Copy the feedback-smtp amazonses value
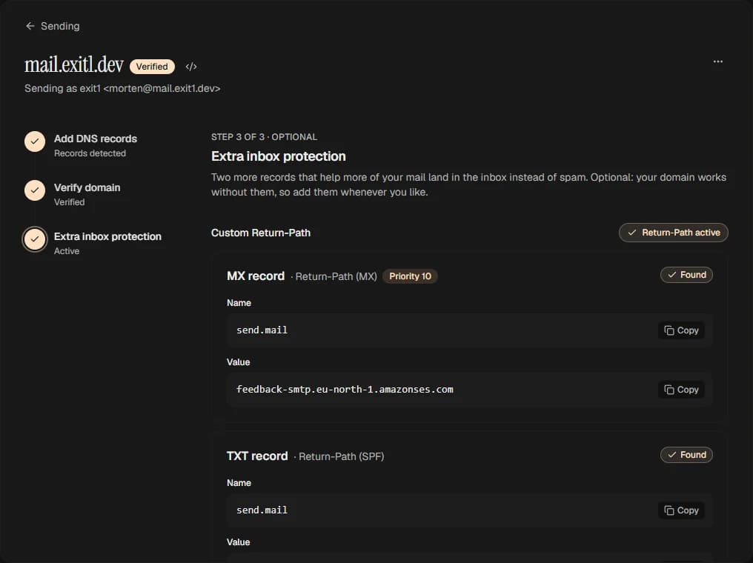The image size is (753, 563). [x=681, y=390]
